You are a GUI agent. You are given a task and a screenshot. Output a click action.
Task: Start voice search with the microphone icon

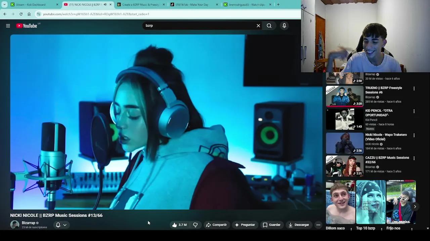[x=284, y=26]
